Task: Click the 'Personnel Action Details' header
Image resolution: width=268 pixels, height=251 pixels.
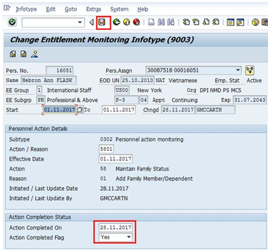Action: pyautogui.click(x=38, y=129)
